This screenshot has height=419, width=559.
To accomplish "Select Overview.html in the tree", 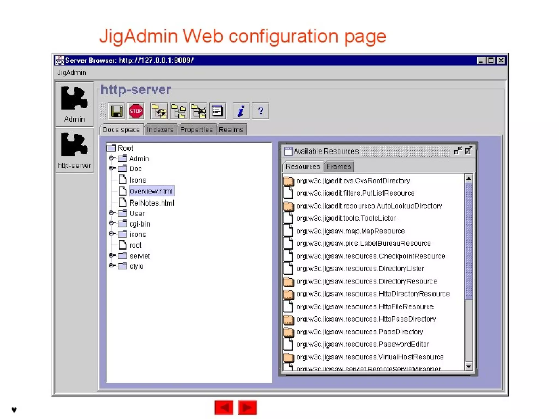I will click(x=151, y=191).
